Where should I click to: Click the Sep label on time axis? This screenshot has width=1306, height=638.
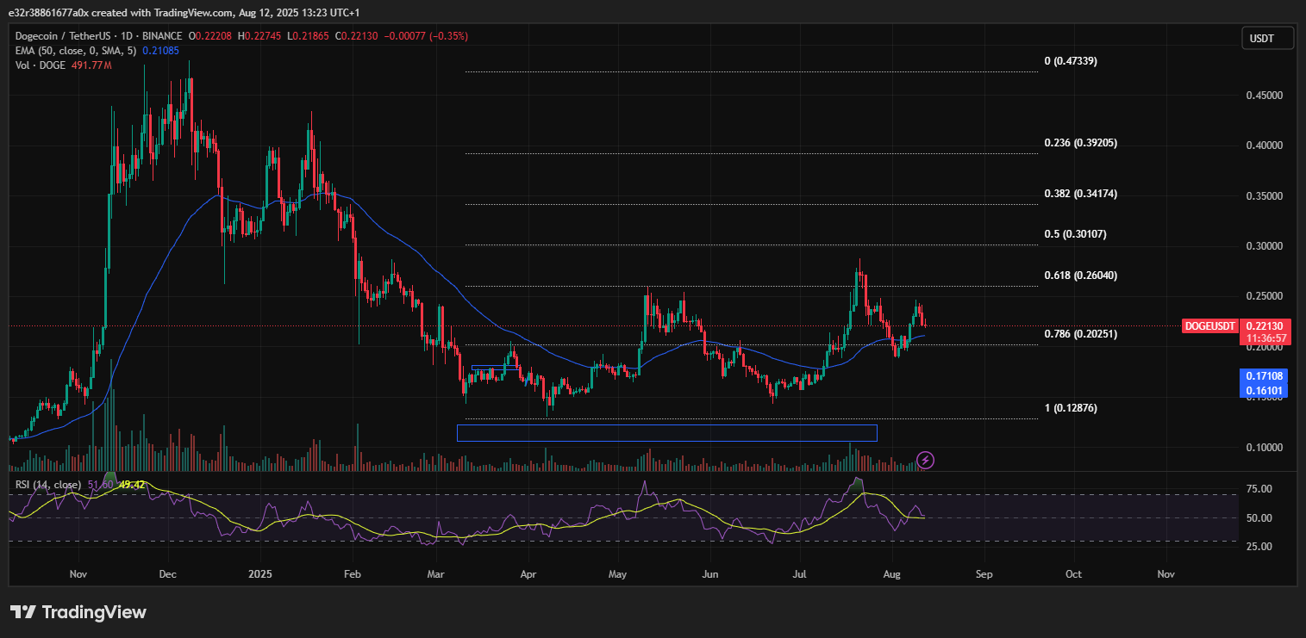tap(984, 573)
